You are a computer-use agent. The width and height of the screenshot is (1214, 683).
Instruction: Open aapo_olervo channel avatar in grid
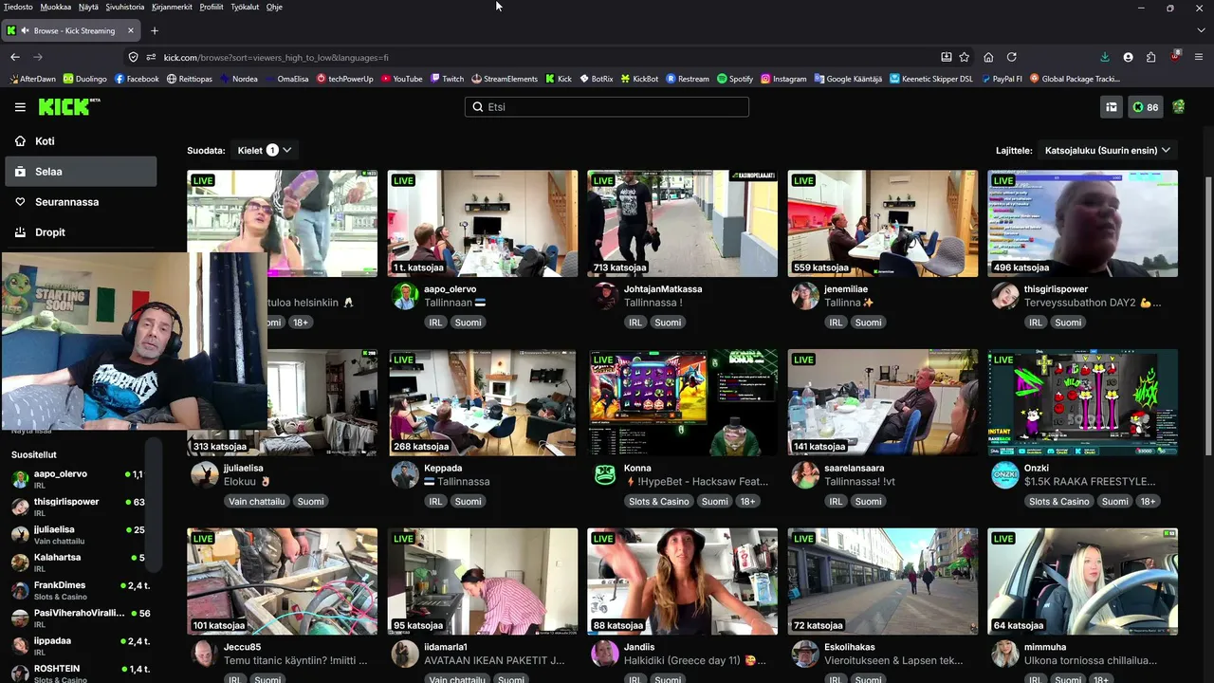click(x=405, y=296)
